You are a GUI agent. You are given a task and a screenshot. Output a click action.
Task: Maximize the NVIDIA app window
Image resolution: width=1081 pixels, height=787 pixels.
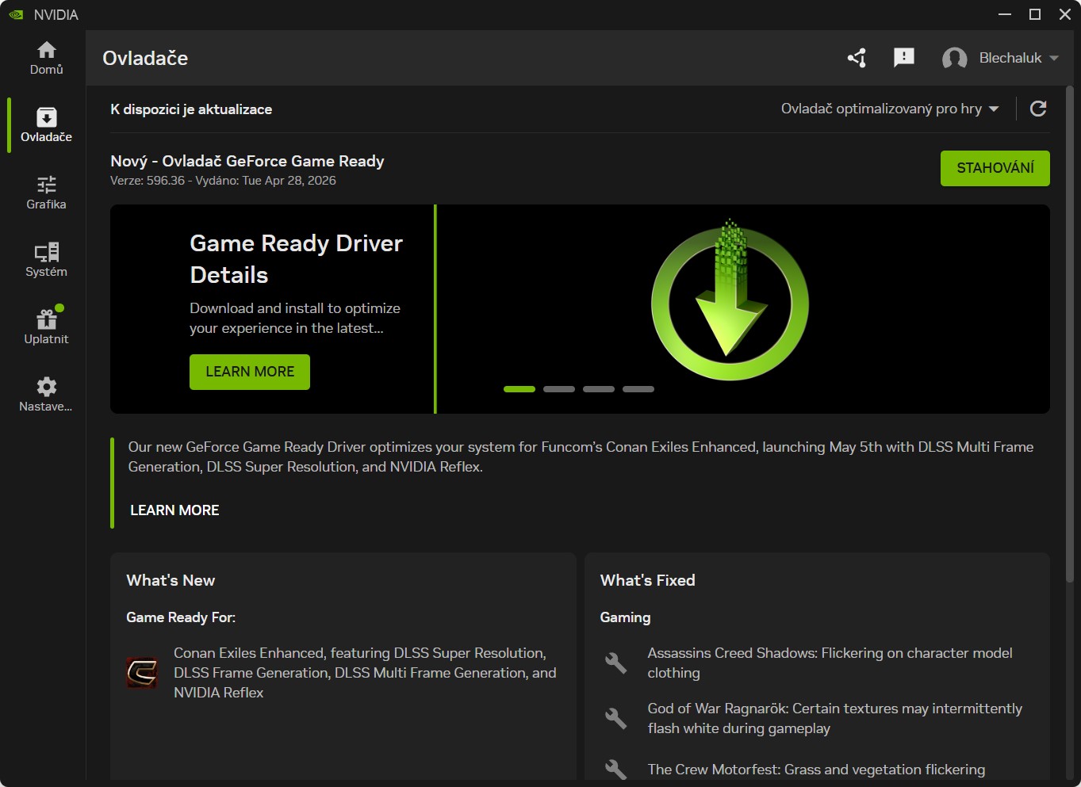pos(1034,14)
